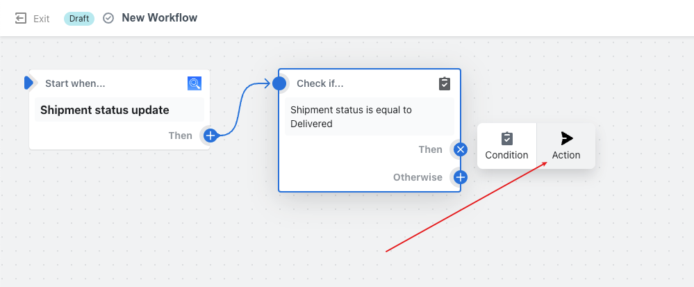Viewport: 694px width, 287px height.
Task: Add a step to the Otherwise branch
Action: 461,178
